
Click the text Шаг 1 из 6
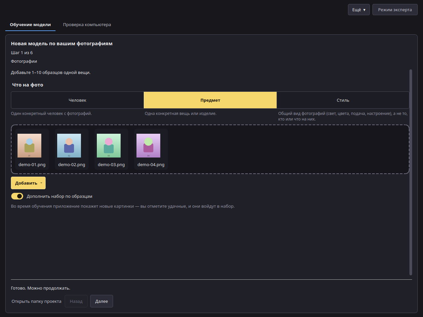(22, 53)
